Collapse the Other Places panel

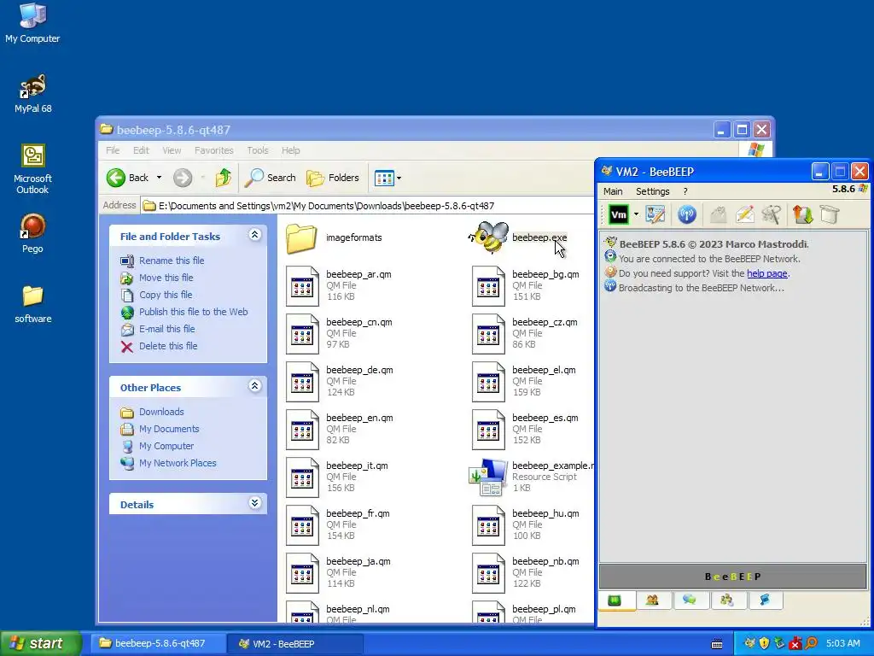pos(254,386)
